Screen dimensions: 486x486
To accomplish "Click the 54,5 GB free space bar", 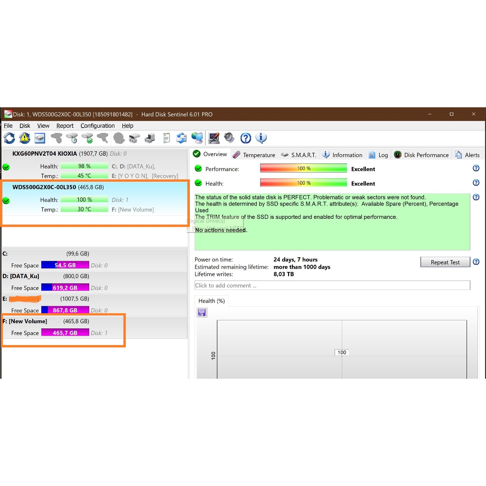I will pyautogui.click(x=65, y=265).
